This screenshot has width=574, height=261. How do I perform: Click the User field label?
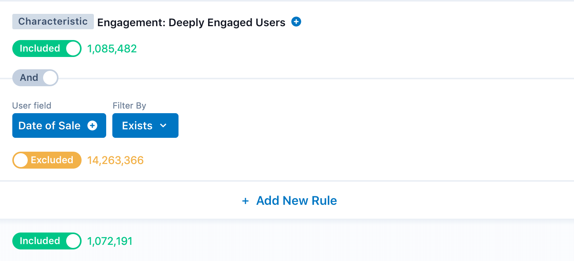click(32, 105)
